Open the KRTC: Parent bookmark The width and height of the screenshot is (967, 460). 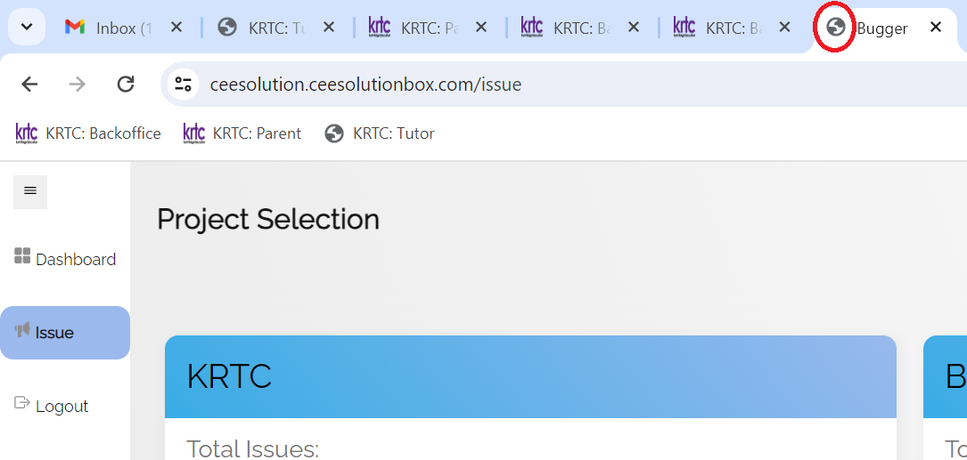coord(242,133)
